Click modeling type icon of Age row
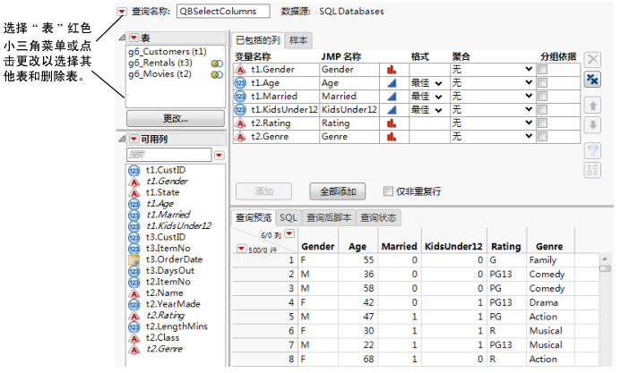The image size is (620, 373). 392,83
